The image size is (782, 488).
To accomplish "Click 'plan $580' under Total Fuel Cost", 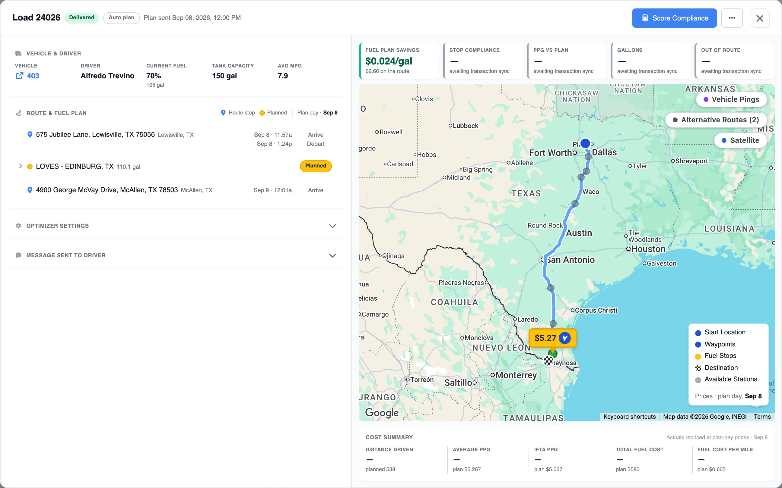I will [x=627, y=469].
